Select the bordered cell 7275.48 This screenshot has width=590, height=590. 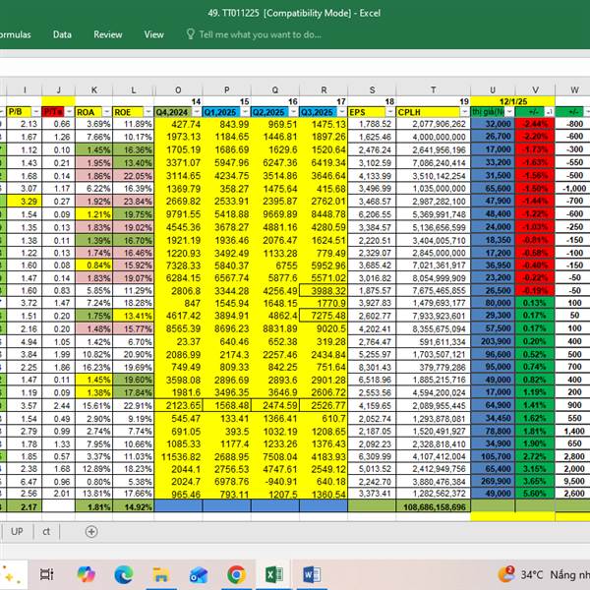[324, 316]
